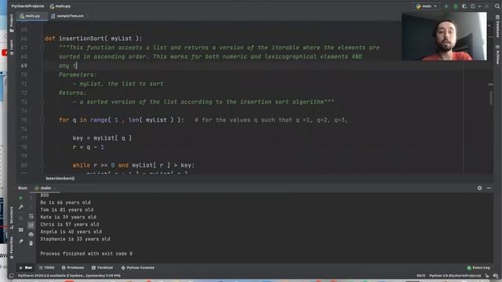Image resolution: width=502 pixels, height=282 pixels.
Task: Click 'Angela is 40 years old' output line
Action: coord(71,232)
